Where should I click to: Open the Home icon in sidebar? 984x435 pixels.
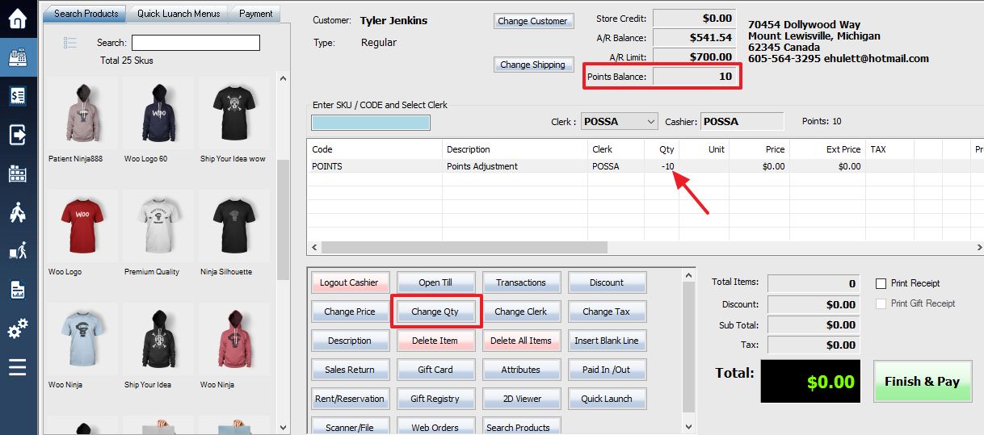point(18,19)
